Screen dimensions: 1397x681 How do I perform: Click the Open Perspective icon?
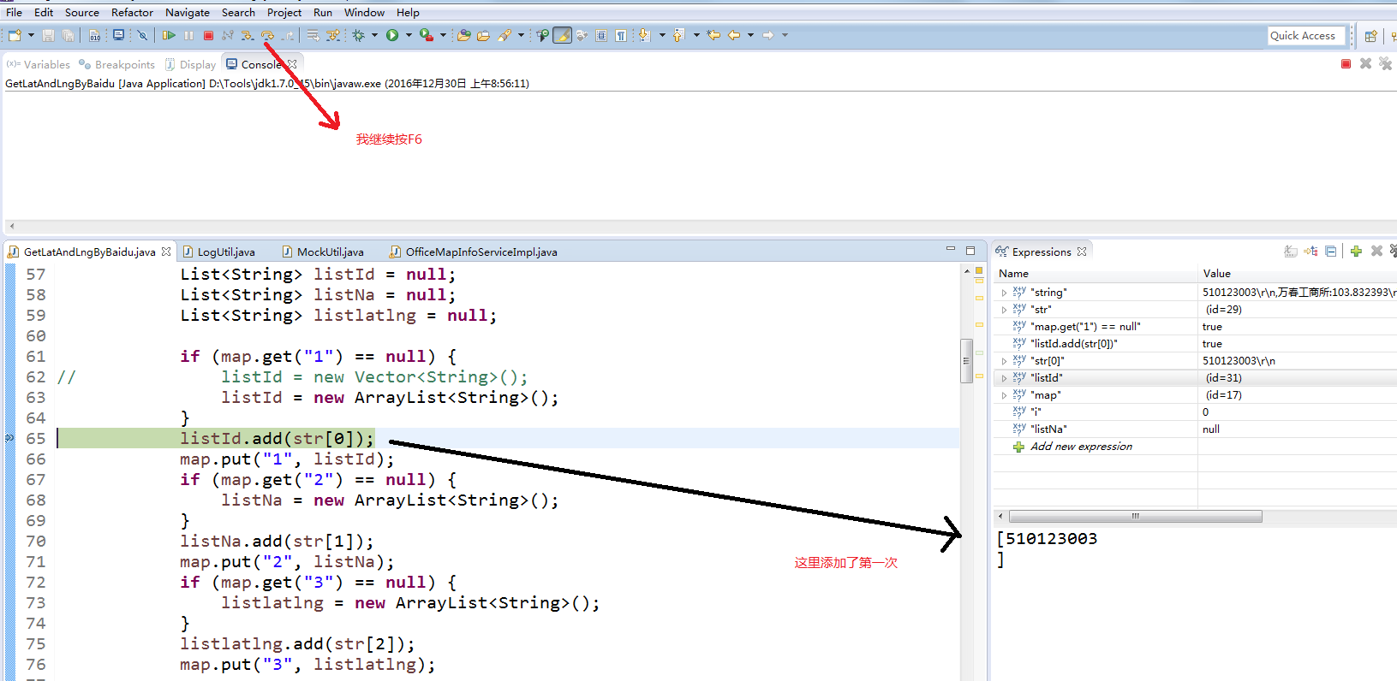click(1370, 36)
